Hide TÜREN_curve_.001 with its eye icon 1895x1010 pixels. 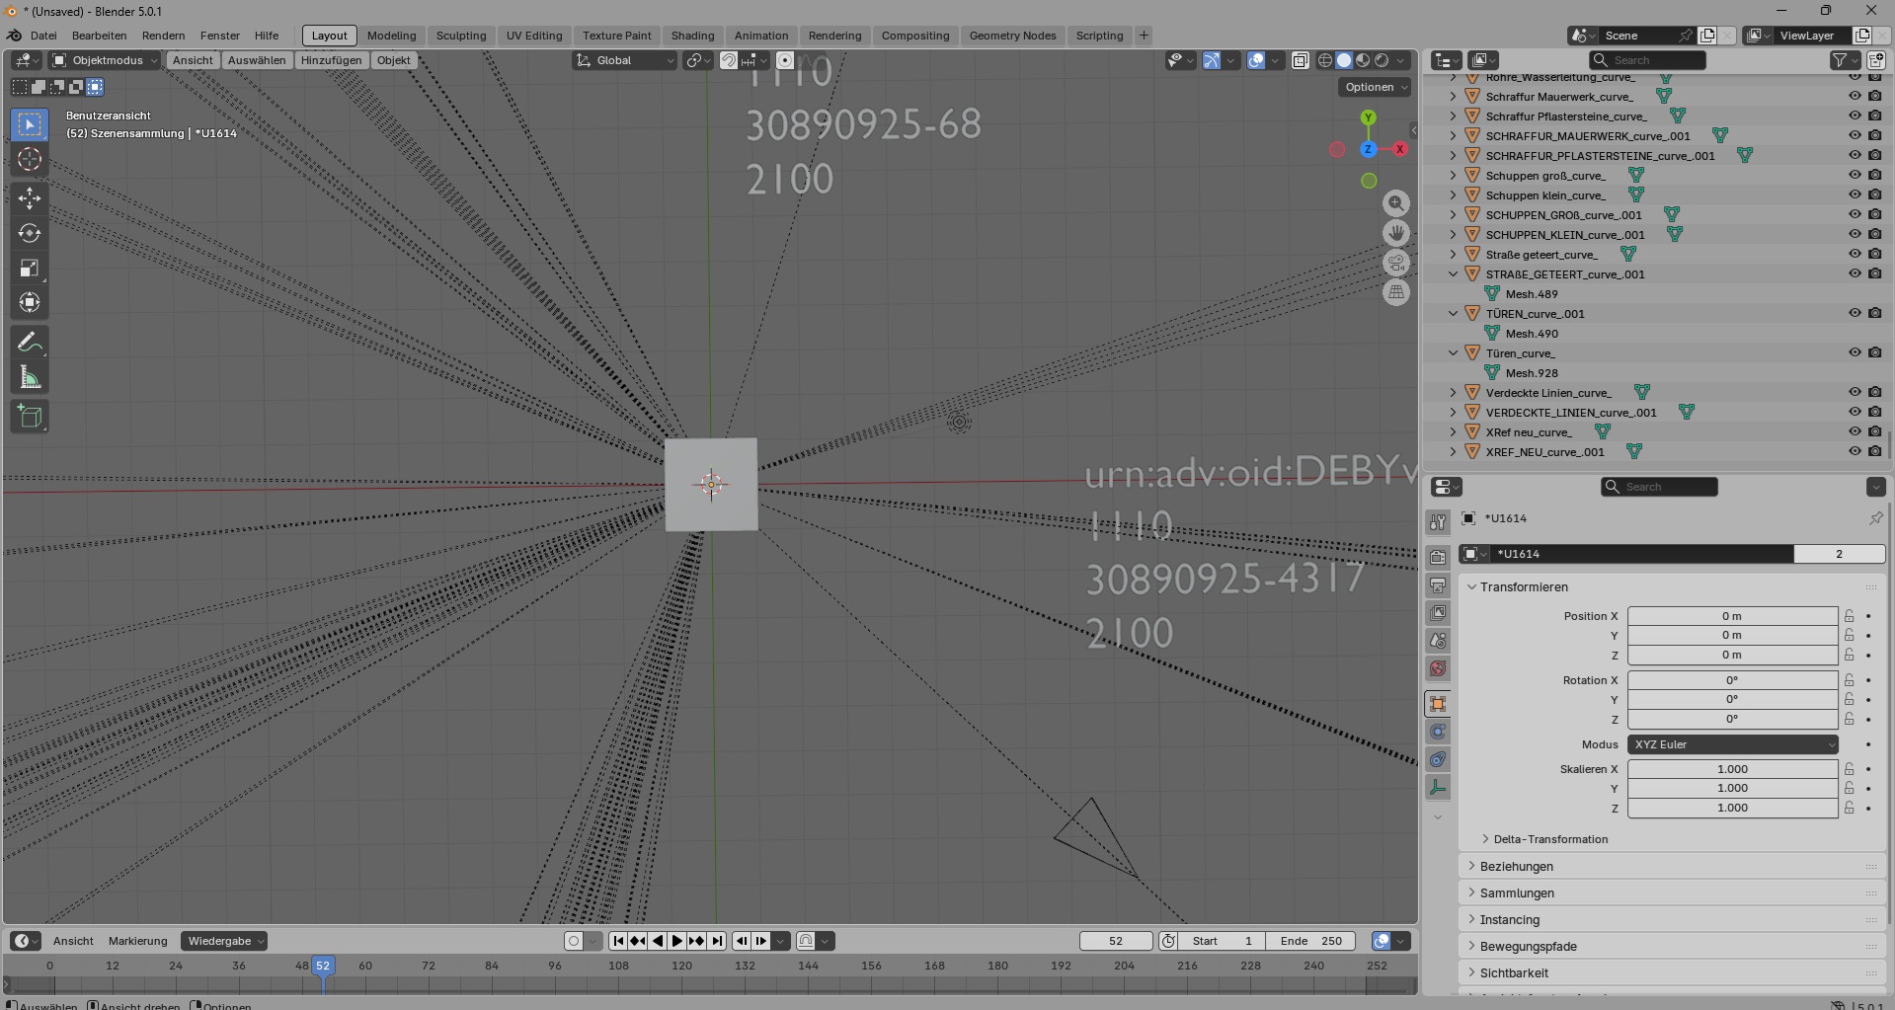[1854, 313]
